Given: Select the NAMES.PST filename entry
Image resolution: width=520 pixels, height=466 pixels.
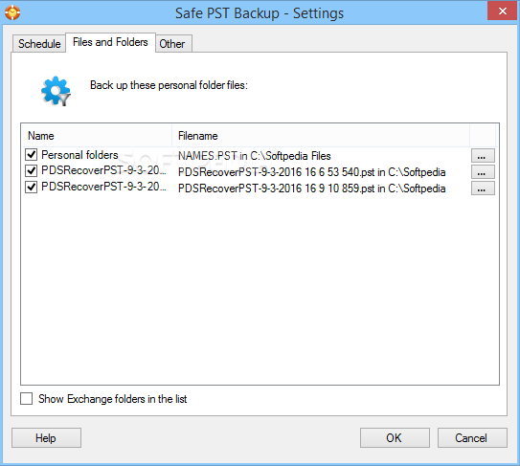Looking at the screenshot, I should point(255,156).
